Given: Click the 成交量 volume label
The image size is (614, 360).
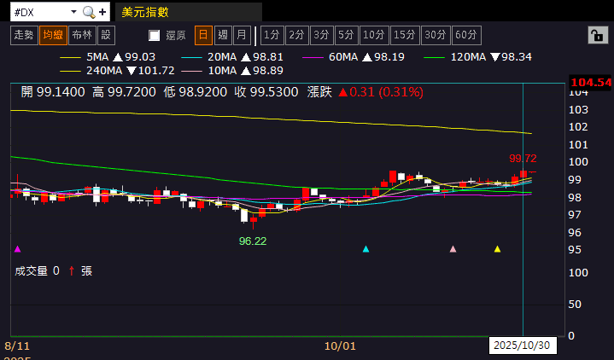Looking at the screenshot, I should click(x=31, y=270).
